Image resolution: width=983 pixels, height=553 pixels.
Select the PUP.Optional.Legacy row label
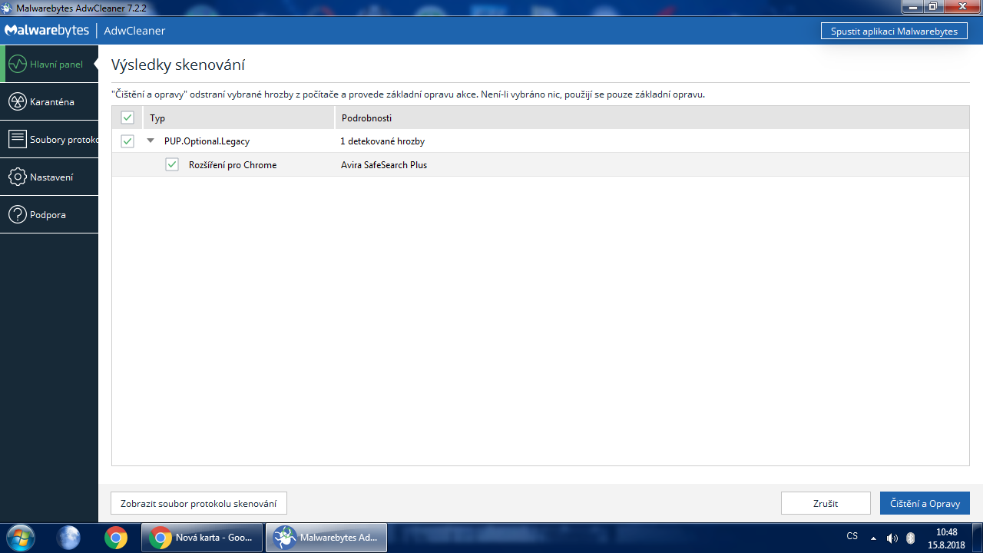coord(207,141)
